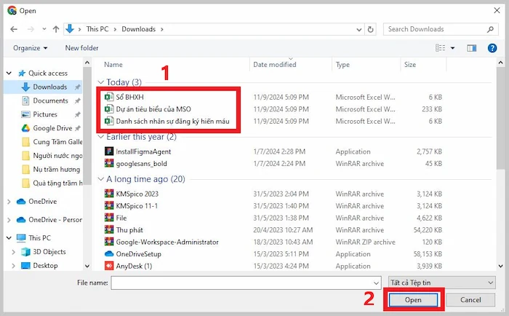Open the Người nước ngoài folder in sidebar
This screenshot has width=509, height=316.
tap(52, 156)
